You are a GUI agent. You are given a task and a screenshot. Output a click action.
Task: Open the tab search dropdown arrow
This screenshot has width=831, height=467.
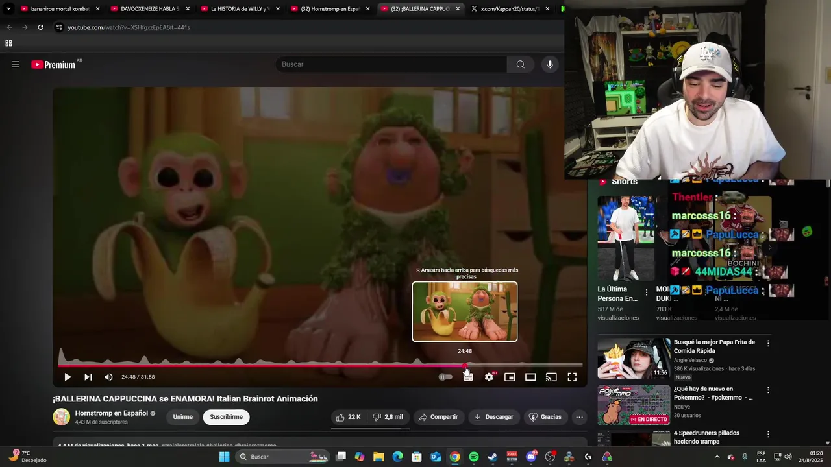click(x=8, y=9)
